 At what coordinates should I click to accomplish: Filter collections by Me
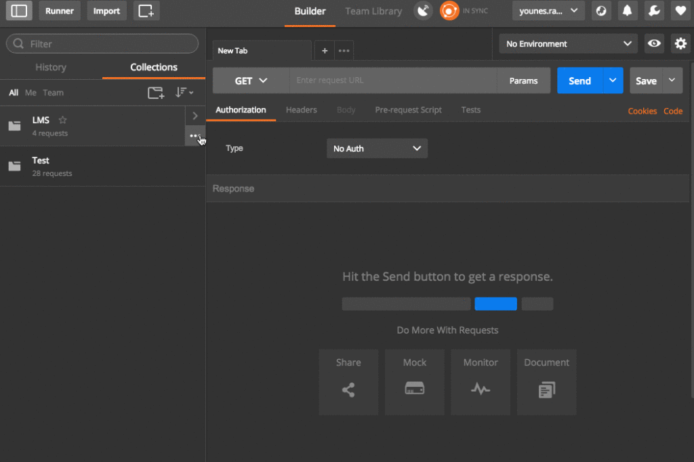coord(30,92)
